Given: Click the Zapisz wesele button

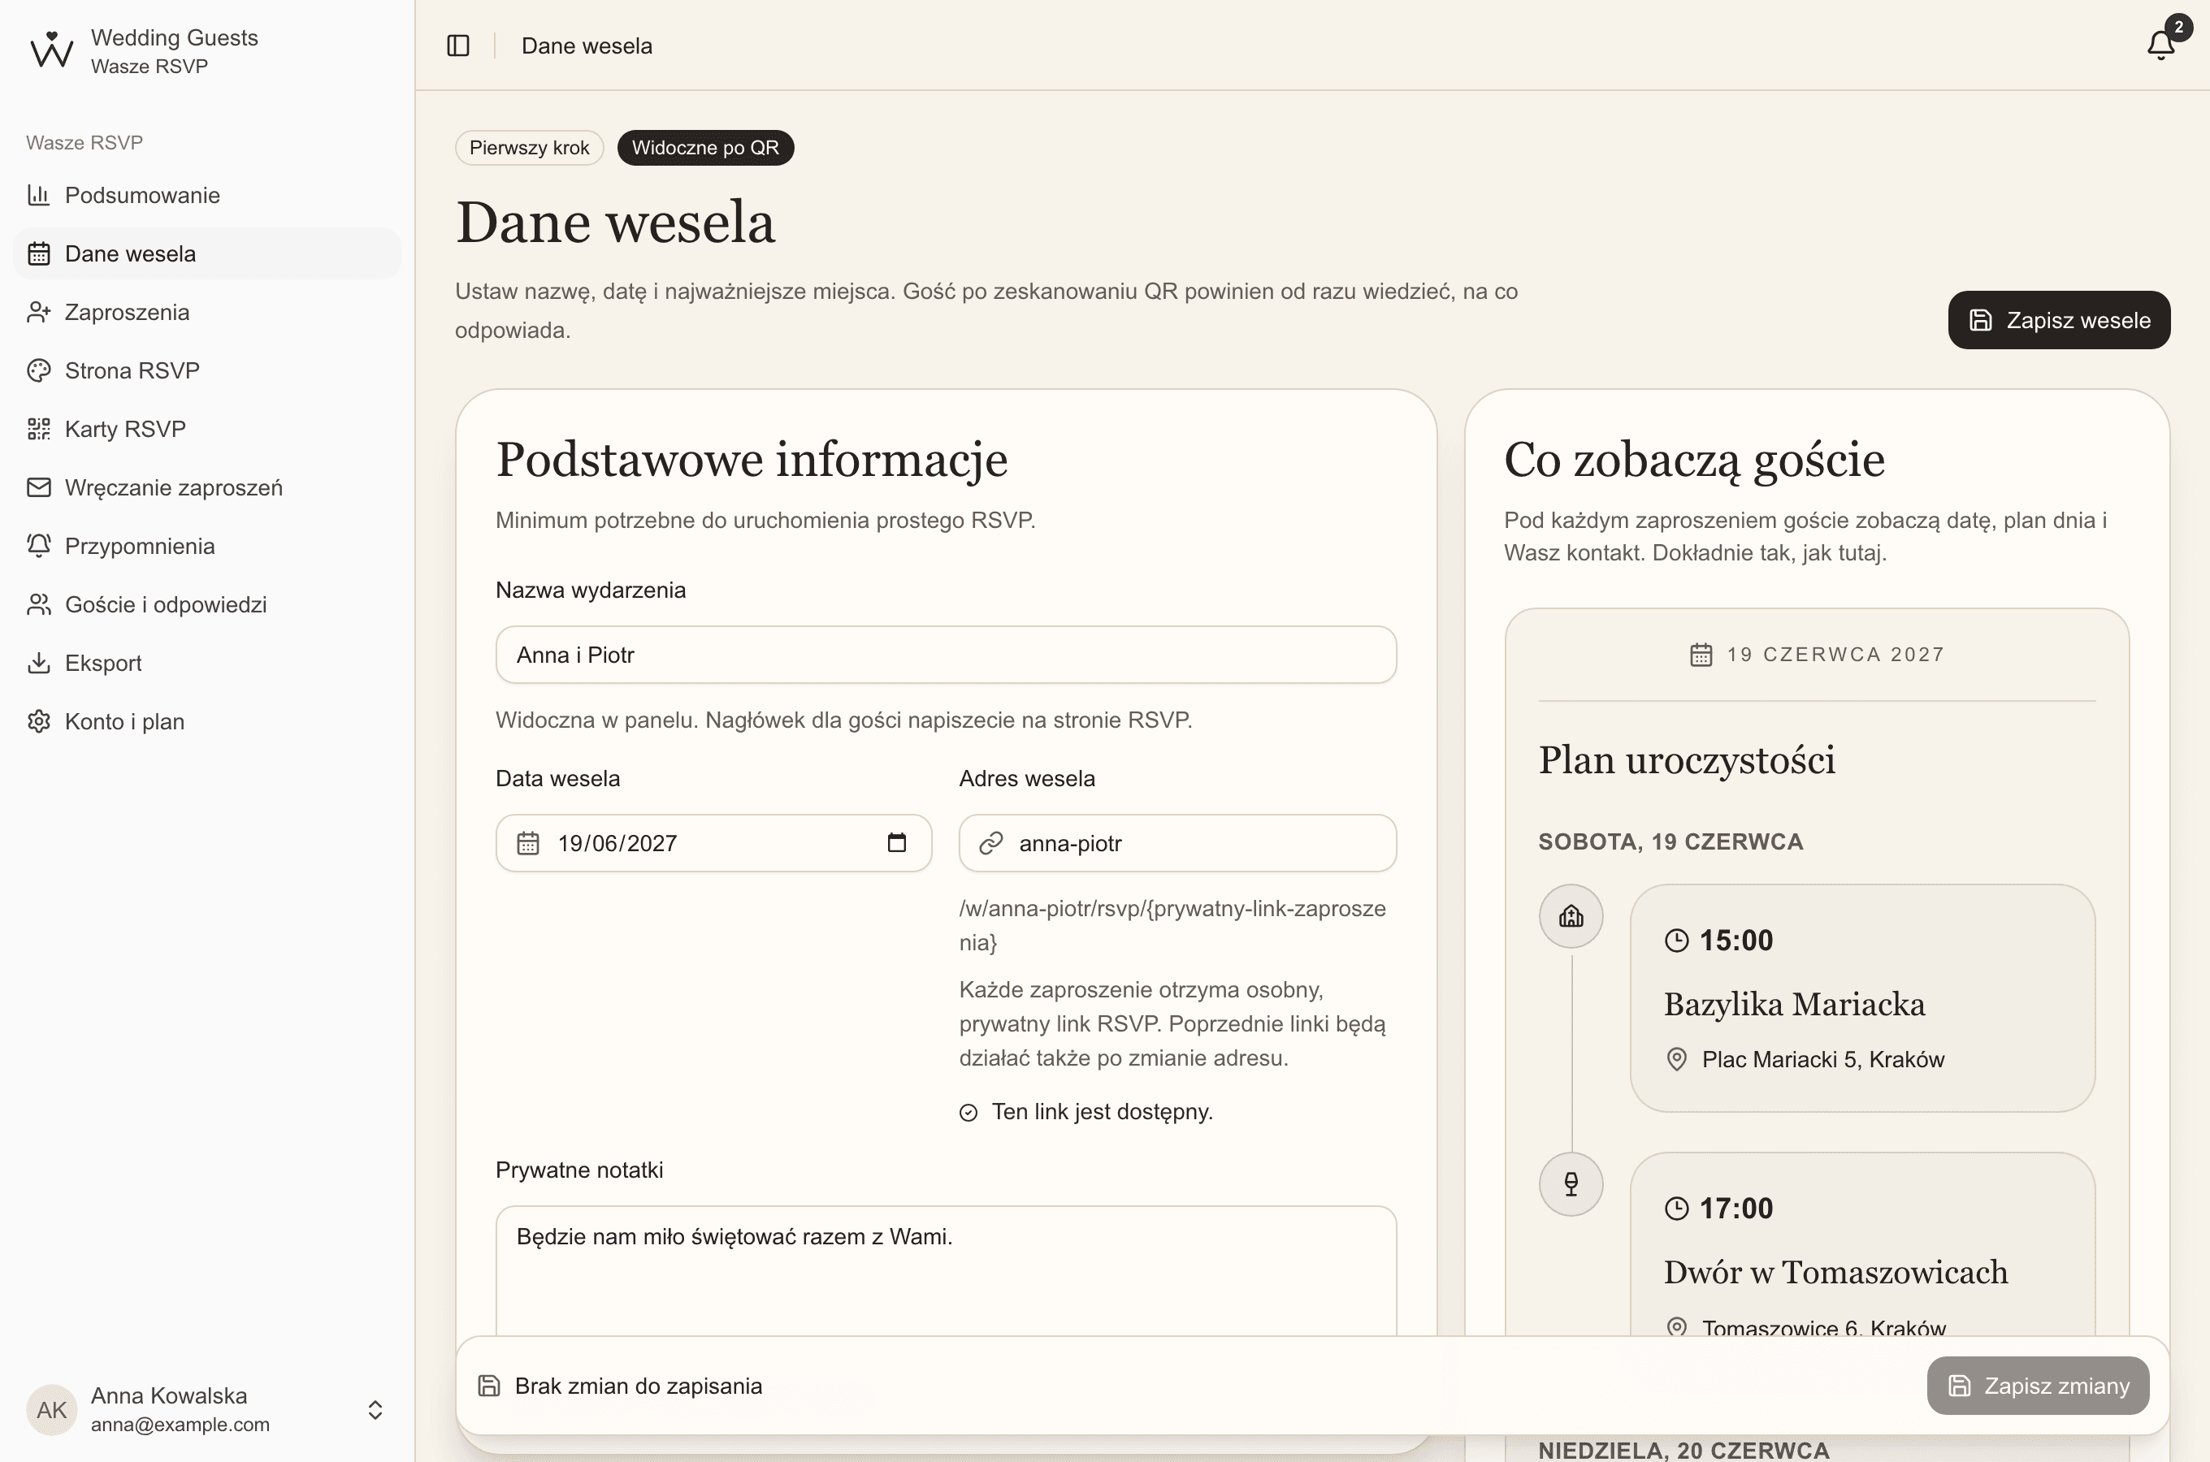Looking at the screenshot, I should pyautogui.click(x=2059, y=320).
